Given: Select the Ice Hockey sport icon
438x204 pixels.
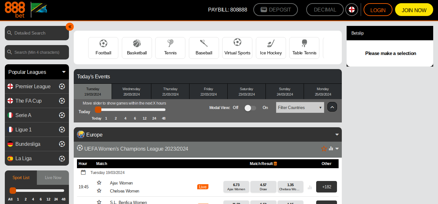Looking at the screenshot, I should click(271, 48).
